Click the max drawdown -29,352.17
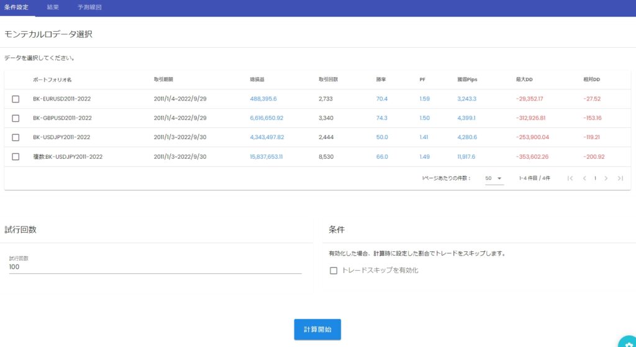The height and width of the screenshot is (347, 636). [x=529, y=99]
